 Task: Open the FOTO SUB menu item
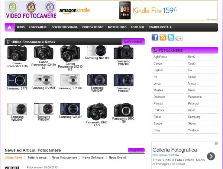pyautogui.click(x=138, y=27)
